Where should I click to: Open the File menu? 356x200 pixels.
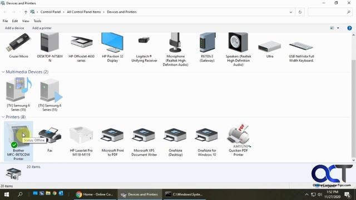click(x=5, y=21)
